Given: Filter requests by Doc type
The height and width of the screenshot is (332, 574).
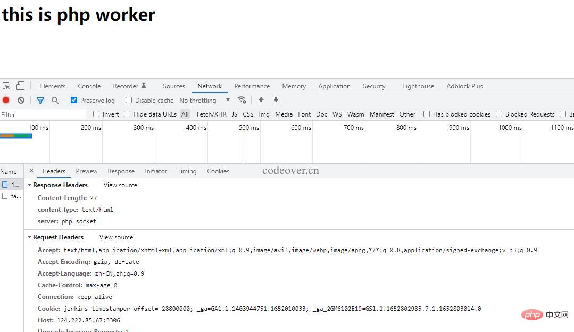Looking at the screenshot, I should click(321, 114).
